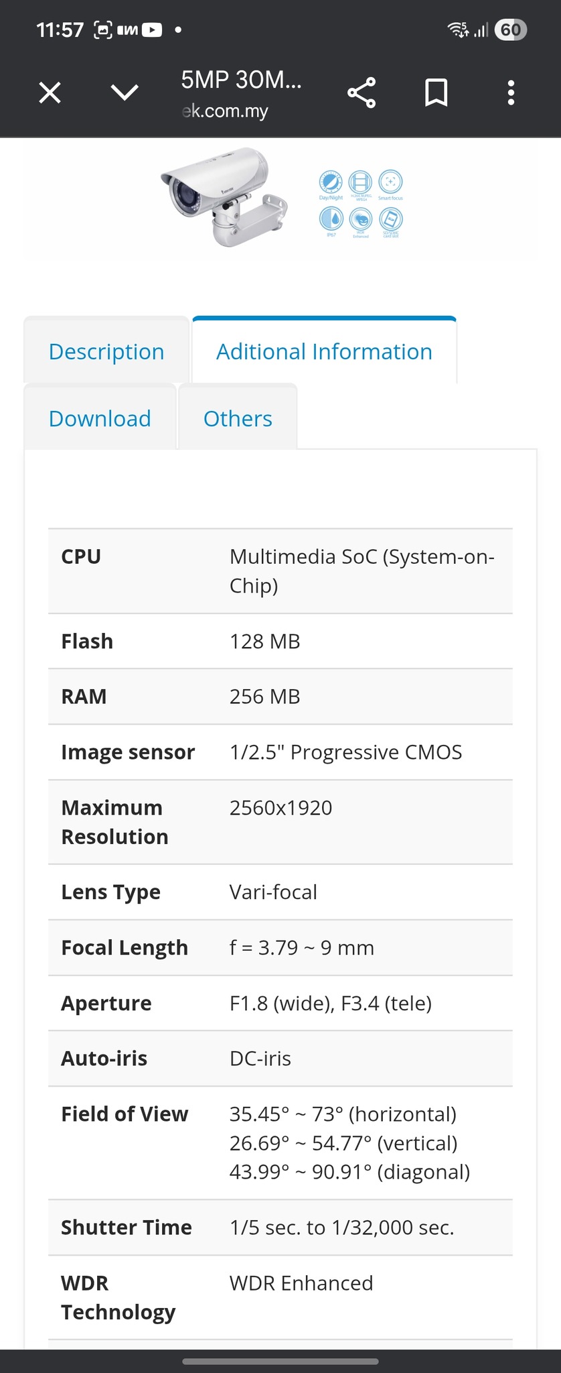The image size is (561, 1373).
Task: Tap the battery indicator showing 60
Action: point(510,29)
